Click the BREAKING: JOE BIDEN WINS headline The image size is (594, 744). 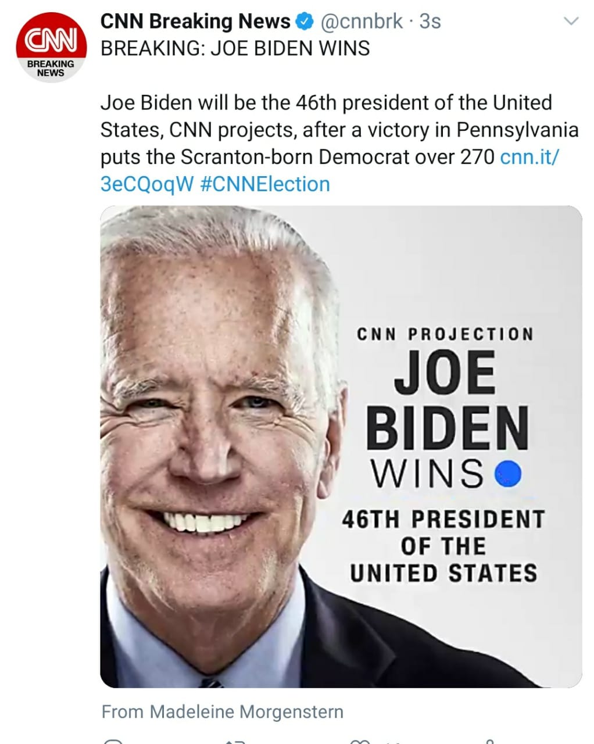click(x=235, y=48)
